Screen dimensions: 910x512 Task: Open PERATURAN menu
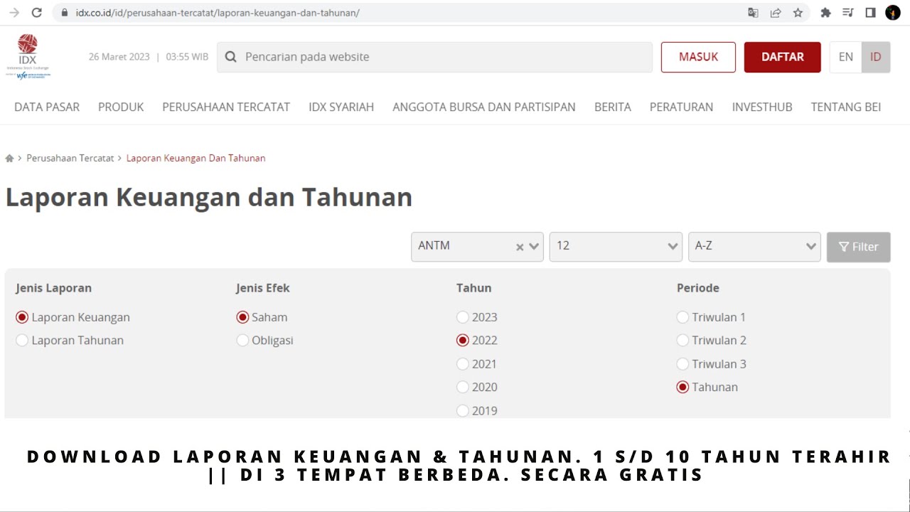681,107
